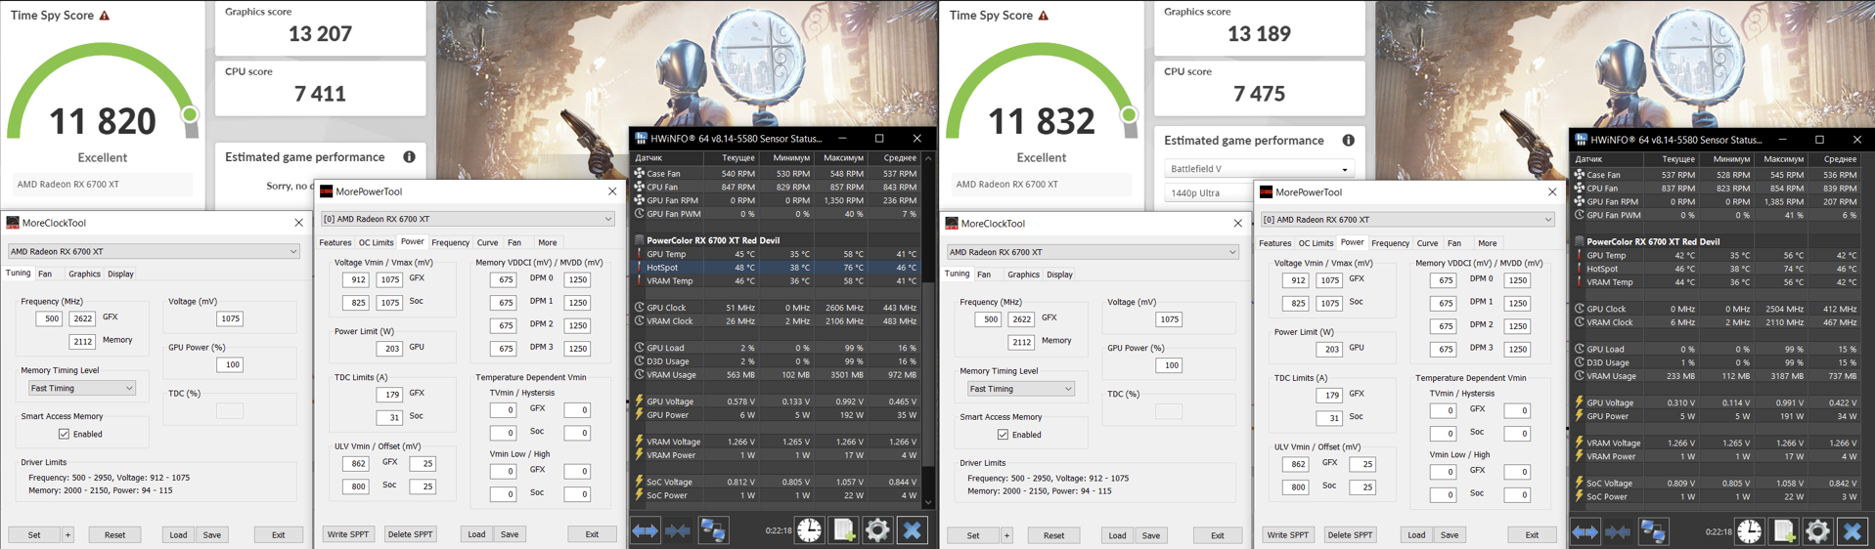Click the 2606 MHz GPU Clock maximum value
The width and height of the screenshot is (1875, 549).
click(x=843, y=308)
